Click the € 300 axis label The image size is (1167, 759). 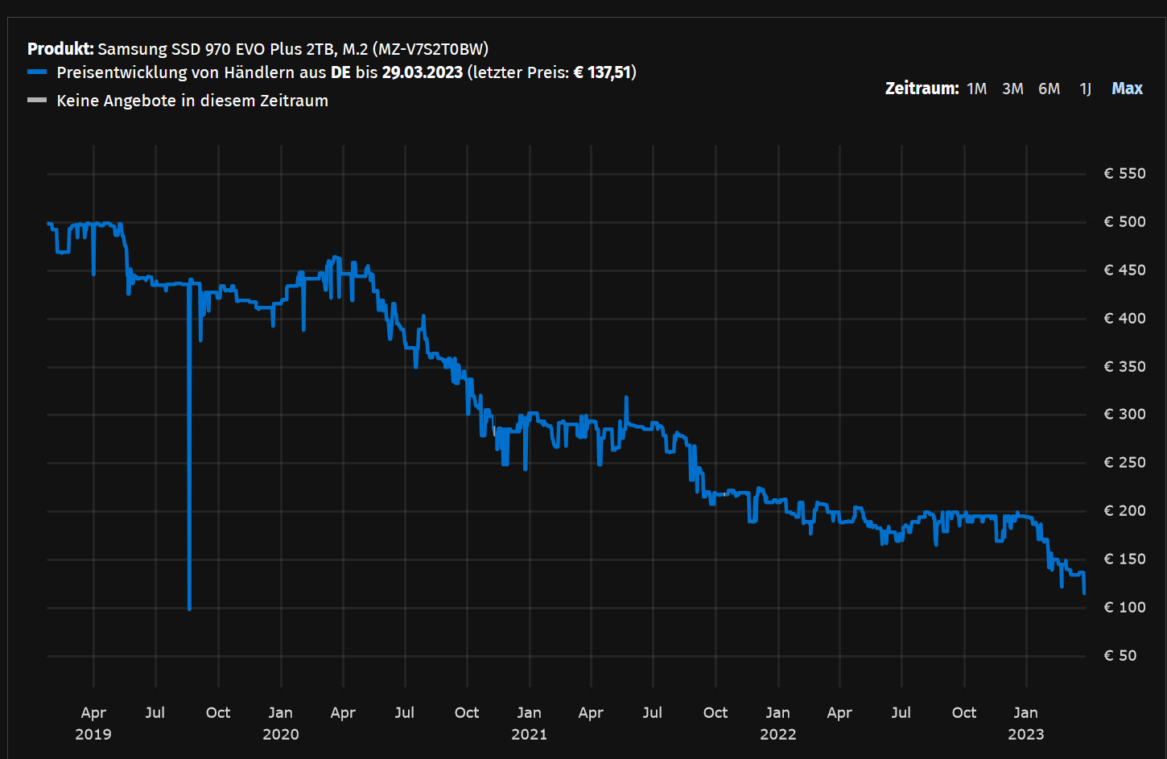coord(1124,415)
